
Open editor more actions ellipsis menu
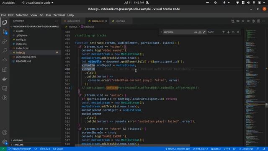click(263, 21)
